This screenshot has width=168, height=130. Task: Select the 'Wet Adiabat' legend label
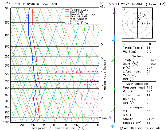click(79, 19)
